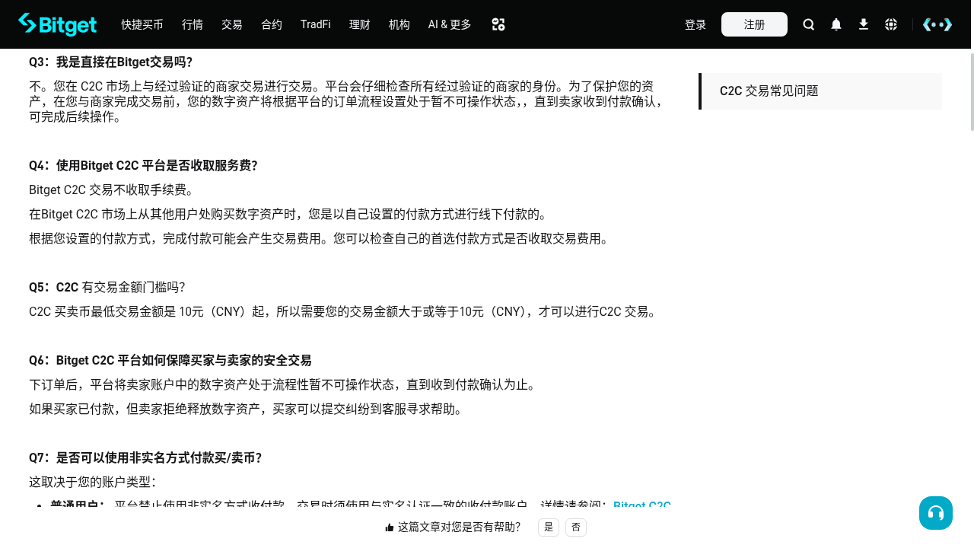Open the headset customer support chat
Screen dimensions: 974x548
click(x=936, y=513)
